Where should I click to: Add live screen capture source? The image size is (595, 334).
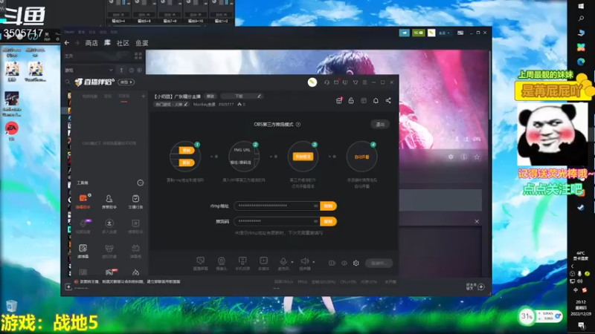[200, 263]
